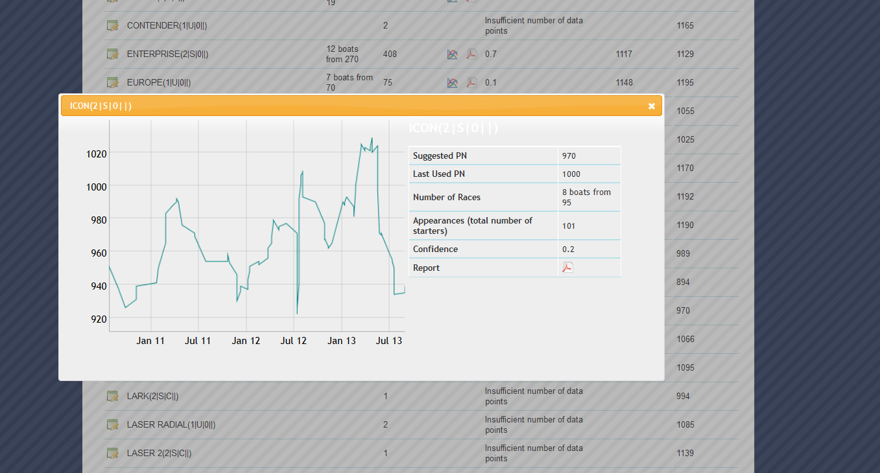The image size is (880, 473).
Task: Click the Number of Races label
Action: pos(446,198)
